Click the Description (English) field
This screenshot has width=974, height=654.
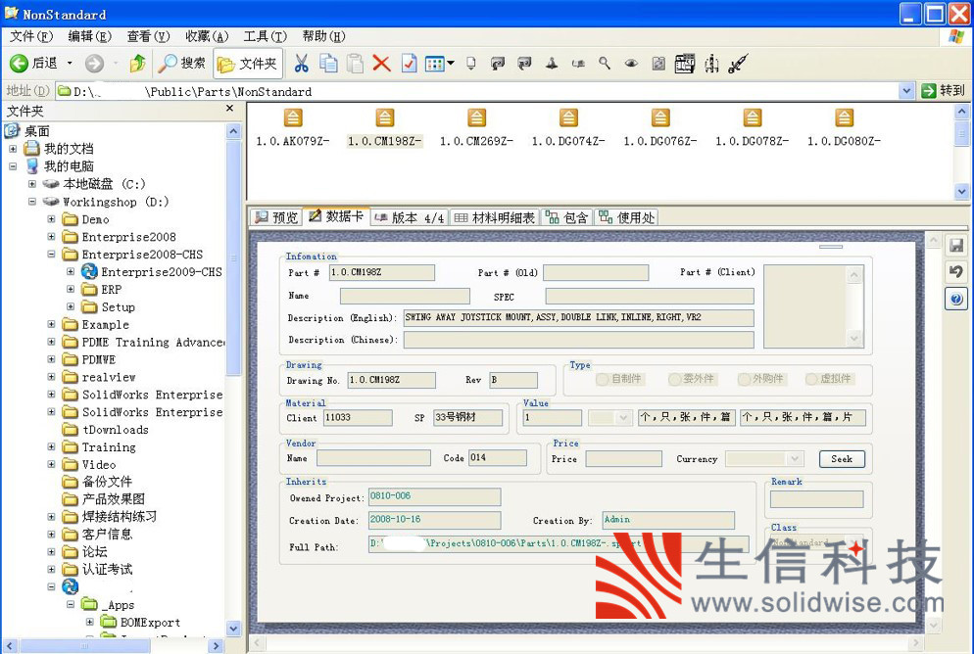coord(578,317)
